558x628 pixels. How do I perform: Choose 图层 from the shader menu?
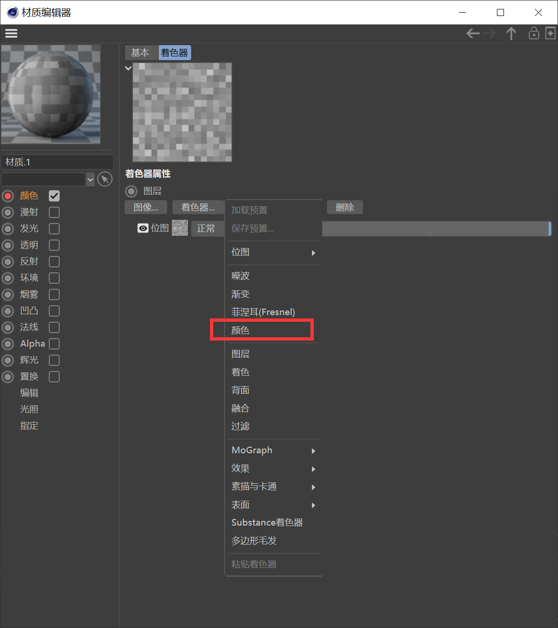(x=273, y=354)
